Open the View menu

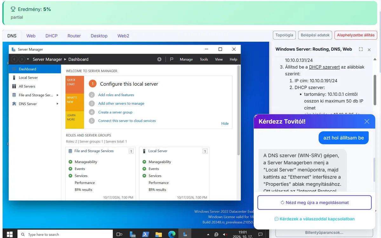pos(219,59)
